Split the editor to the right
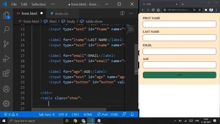Image resolution: width=220 pixels, height=124 pixels. click(122, 13)
